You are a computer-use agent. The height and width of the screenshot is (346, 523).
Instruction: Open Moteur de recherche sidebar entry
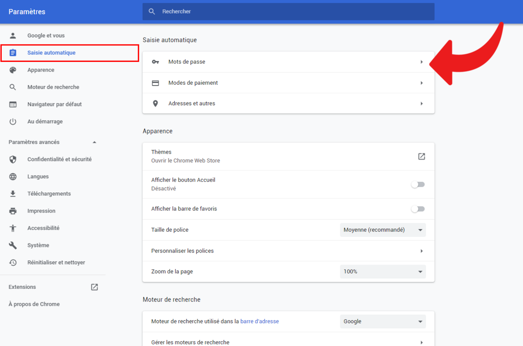point(53,87)
